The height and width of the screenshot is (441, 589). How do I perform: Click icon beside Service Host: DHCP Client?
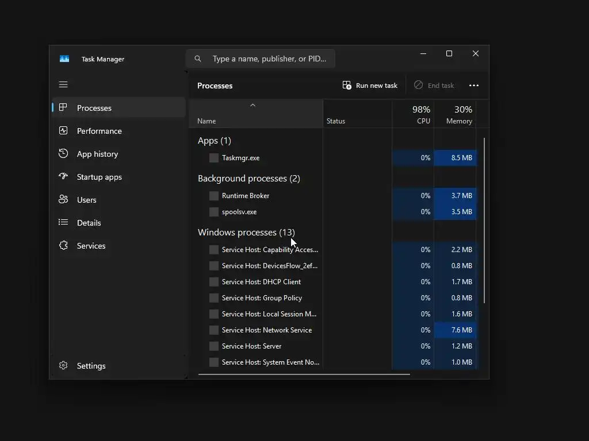point(214,281)
